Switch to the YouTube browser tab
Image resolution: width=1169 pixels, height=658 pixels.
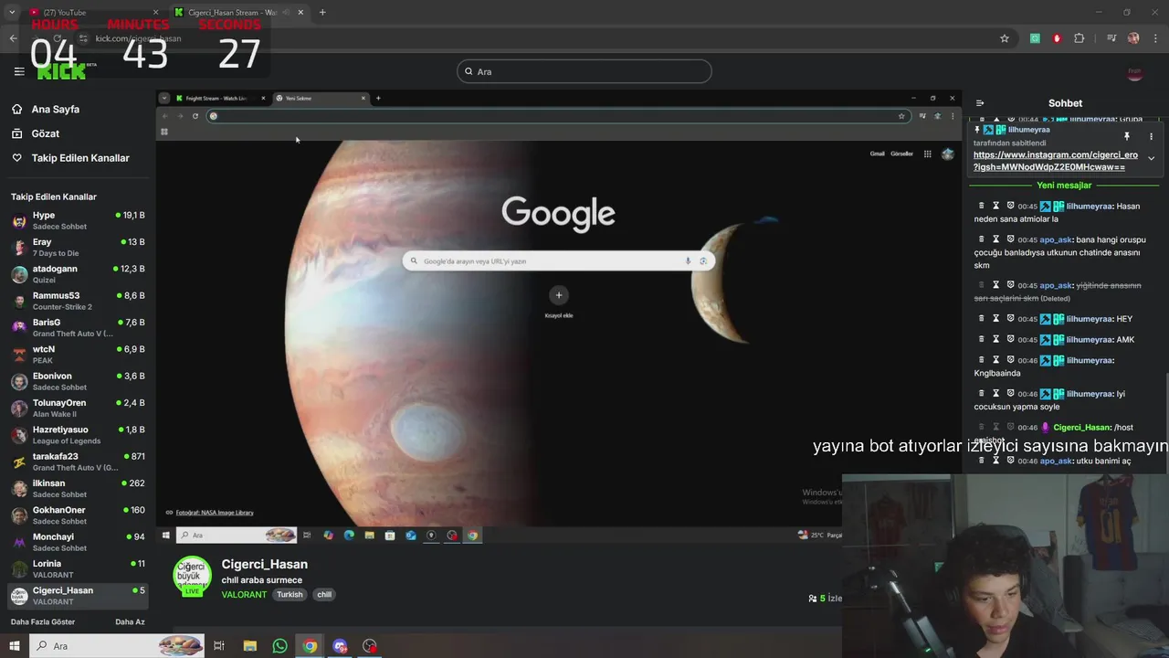coord(91,13)
